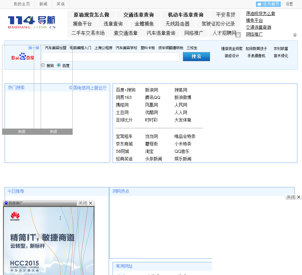Open the 无线路由器 link
This screenshot has height=275, width=302.
click(x=177, y=24)
